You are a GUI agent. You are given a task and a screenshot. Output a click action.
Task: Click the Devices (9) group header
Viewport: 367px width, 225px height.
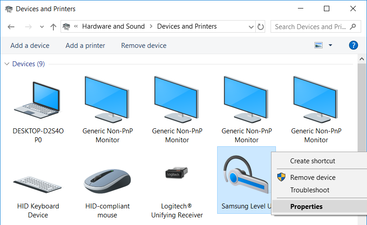click(28, 64)
